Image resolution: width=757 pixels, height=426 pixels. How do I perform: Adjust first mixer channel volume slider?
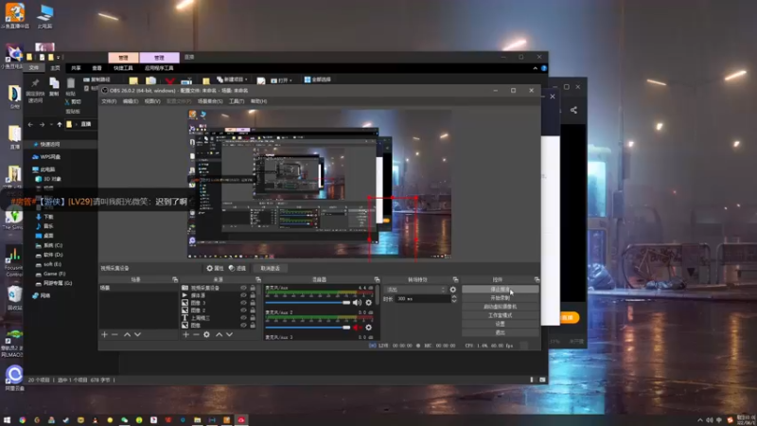click(308, 303)
